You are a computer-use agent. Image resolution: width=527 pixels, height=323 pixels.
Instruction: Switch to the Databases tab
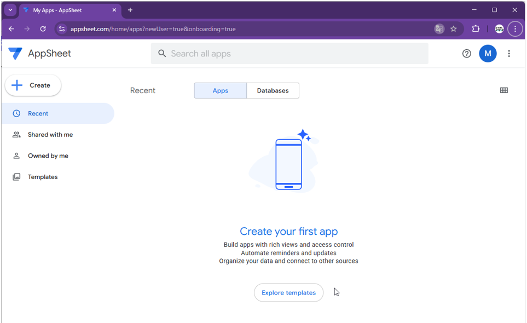point(273,91)
